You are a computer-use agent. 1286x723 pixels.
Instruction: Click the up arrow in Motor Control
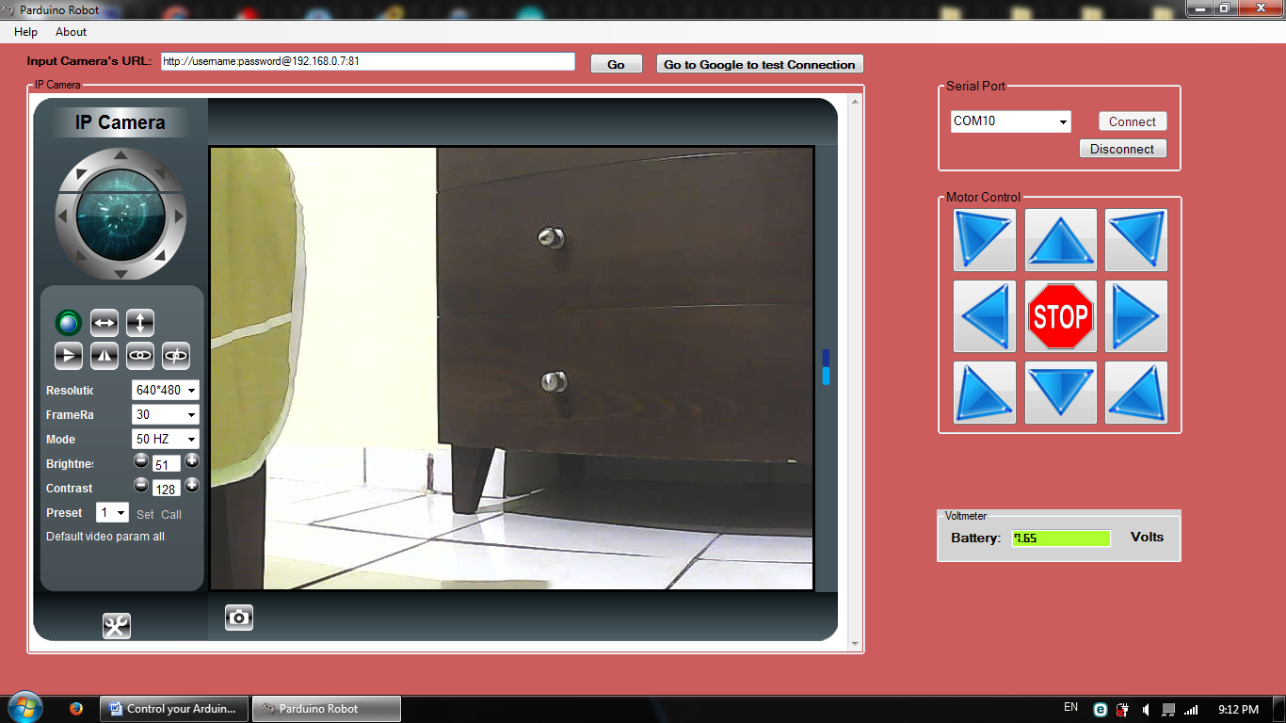click(x=1060, y=240)
